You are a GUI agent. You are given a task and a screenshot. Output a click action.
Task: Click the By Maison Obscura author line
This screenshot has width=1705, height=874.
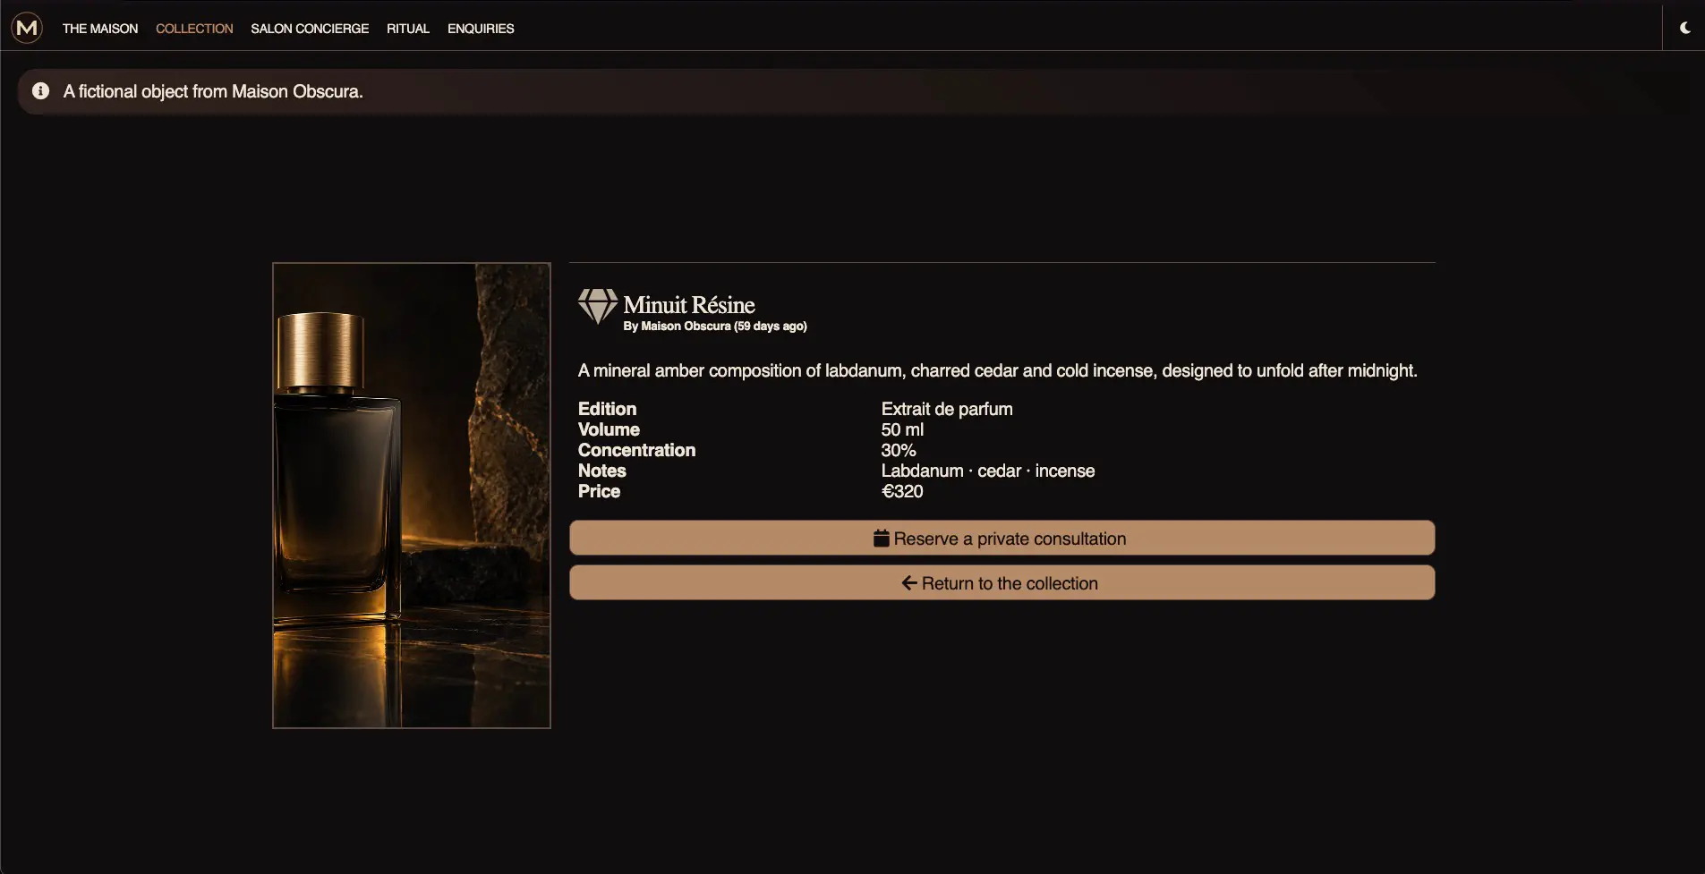pyautogui.click(x=715, y=327)
